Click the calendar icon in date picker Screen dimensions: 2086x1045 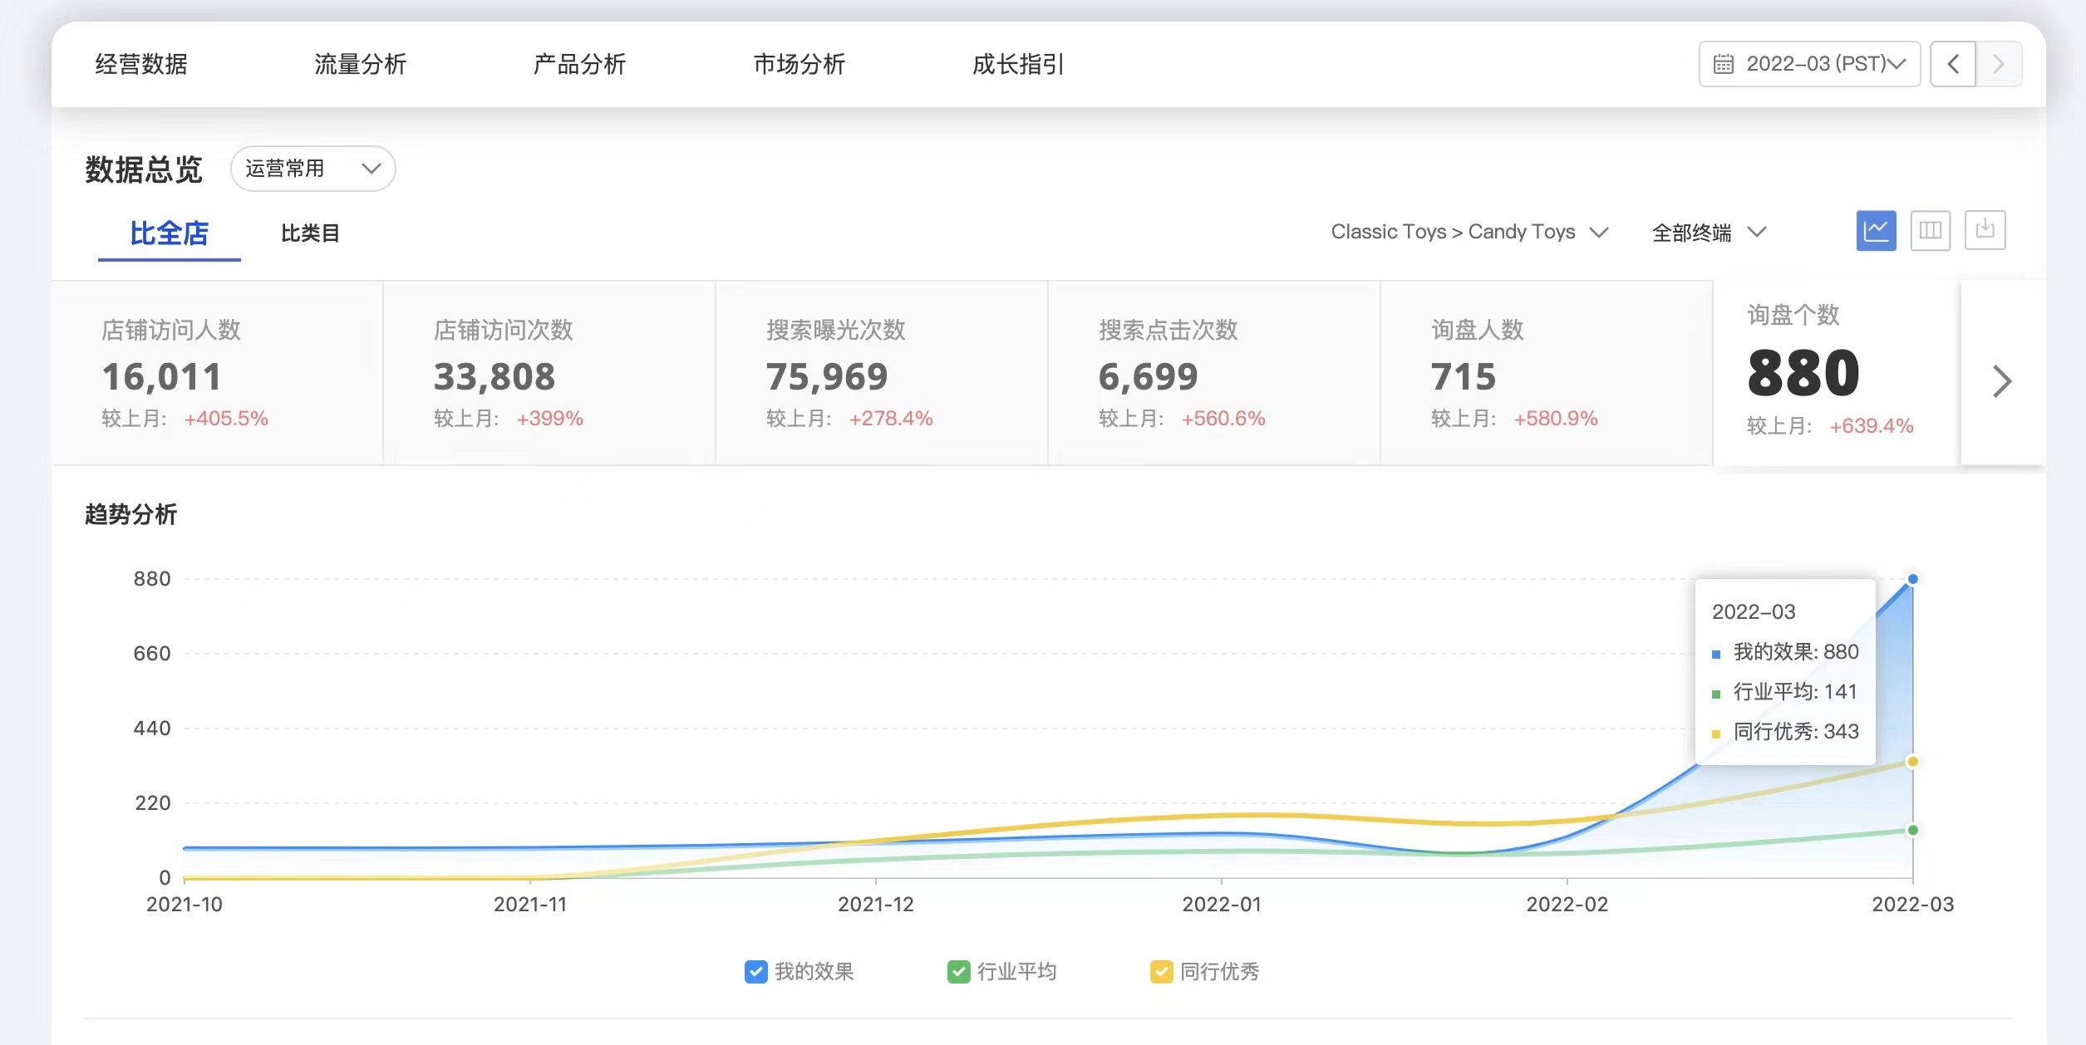click(1724, 64)
